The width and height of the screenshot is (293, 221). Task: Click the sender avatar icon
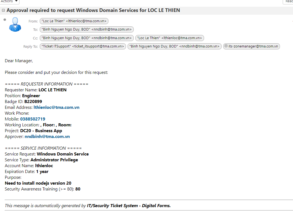click(x=15, y=24)
